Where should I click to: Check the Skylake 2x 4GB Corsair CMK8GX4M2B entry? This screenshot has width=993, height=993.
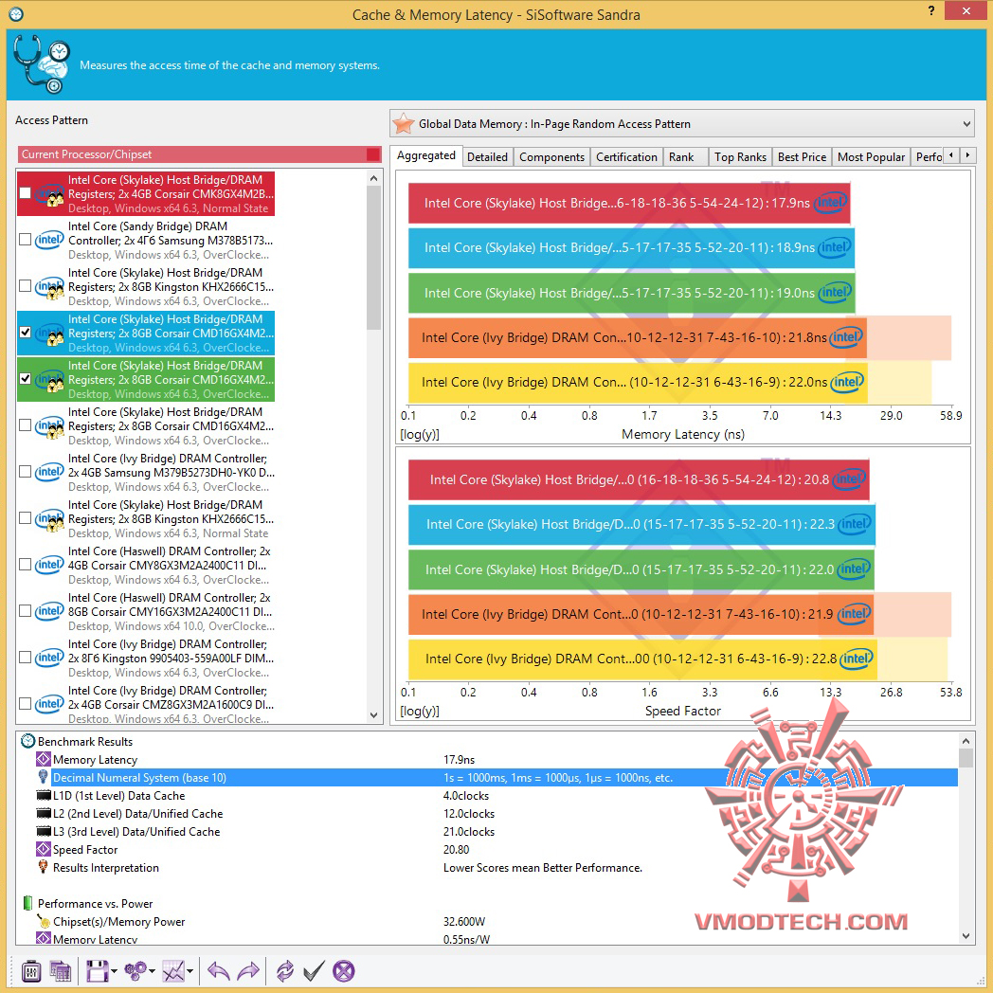[26, 193]
